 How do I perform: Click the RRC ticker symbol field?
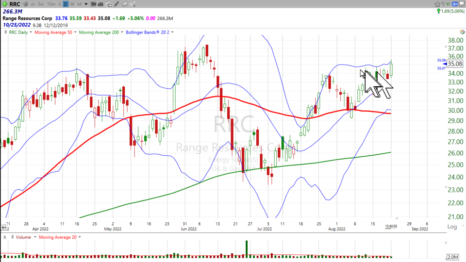coord(15,4)
